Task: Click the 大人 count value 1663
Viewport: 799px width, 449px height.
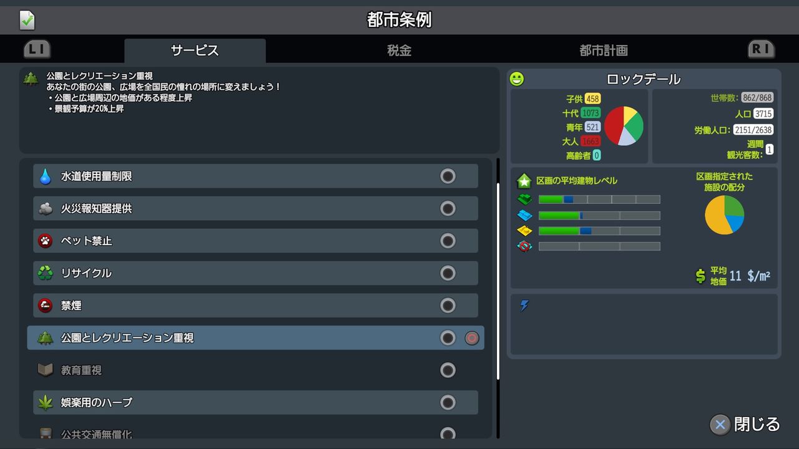Action: (x=591, y=142)
